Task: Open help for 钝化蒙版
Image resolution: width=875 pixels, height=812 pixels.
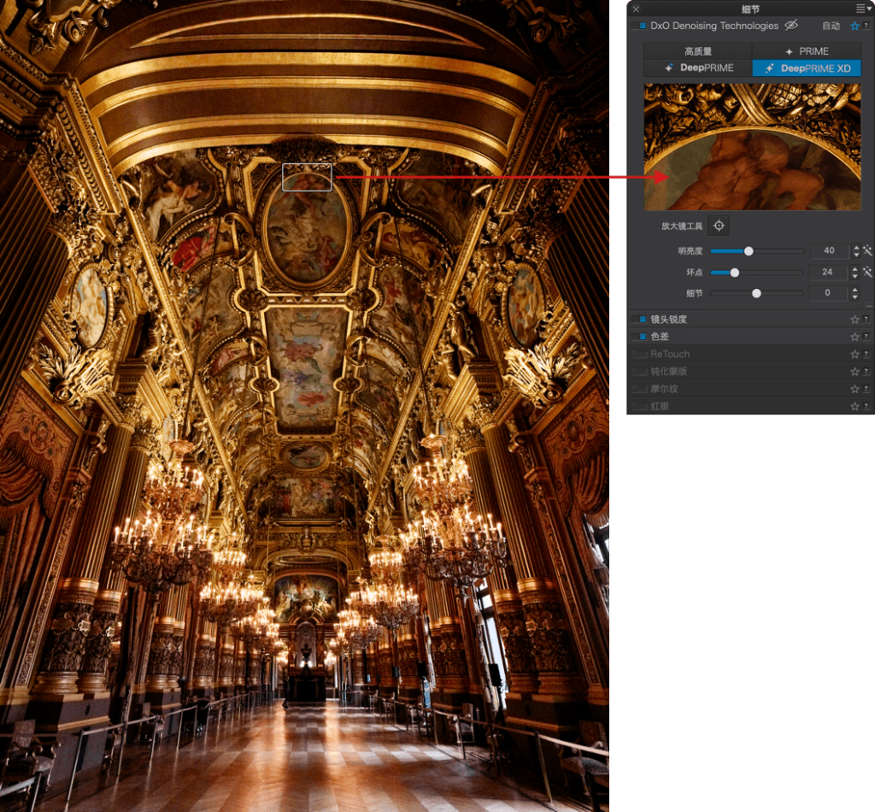Action: 866,371
